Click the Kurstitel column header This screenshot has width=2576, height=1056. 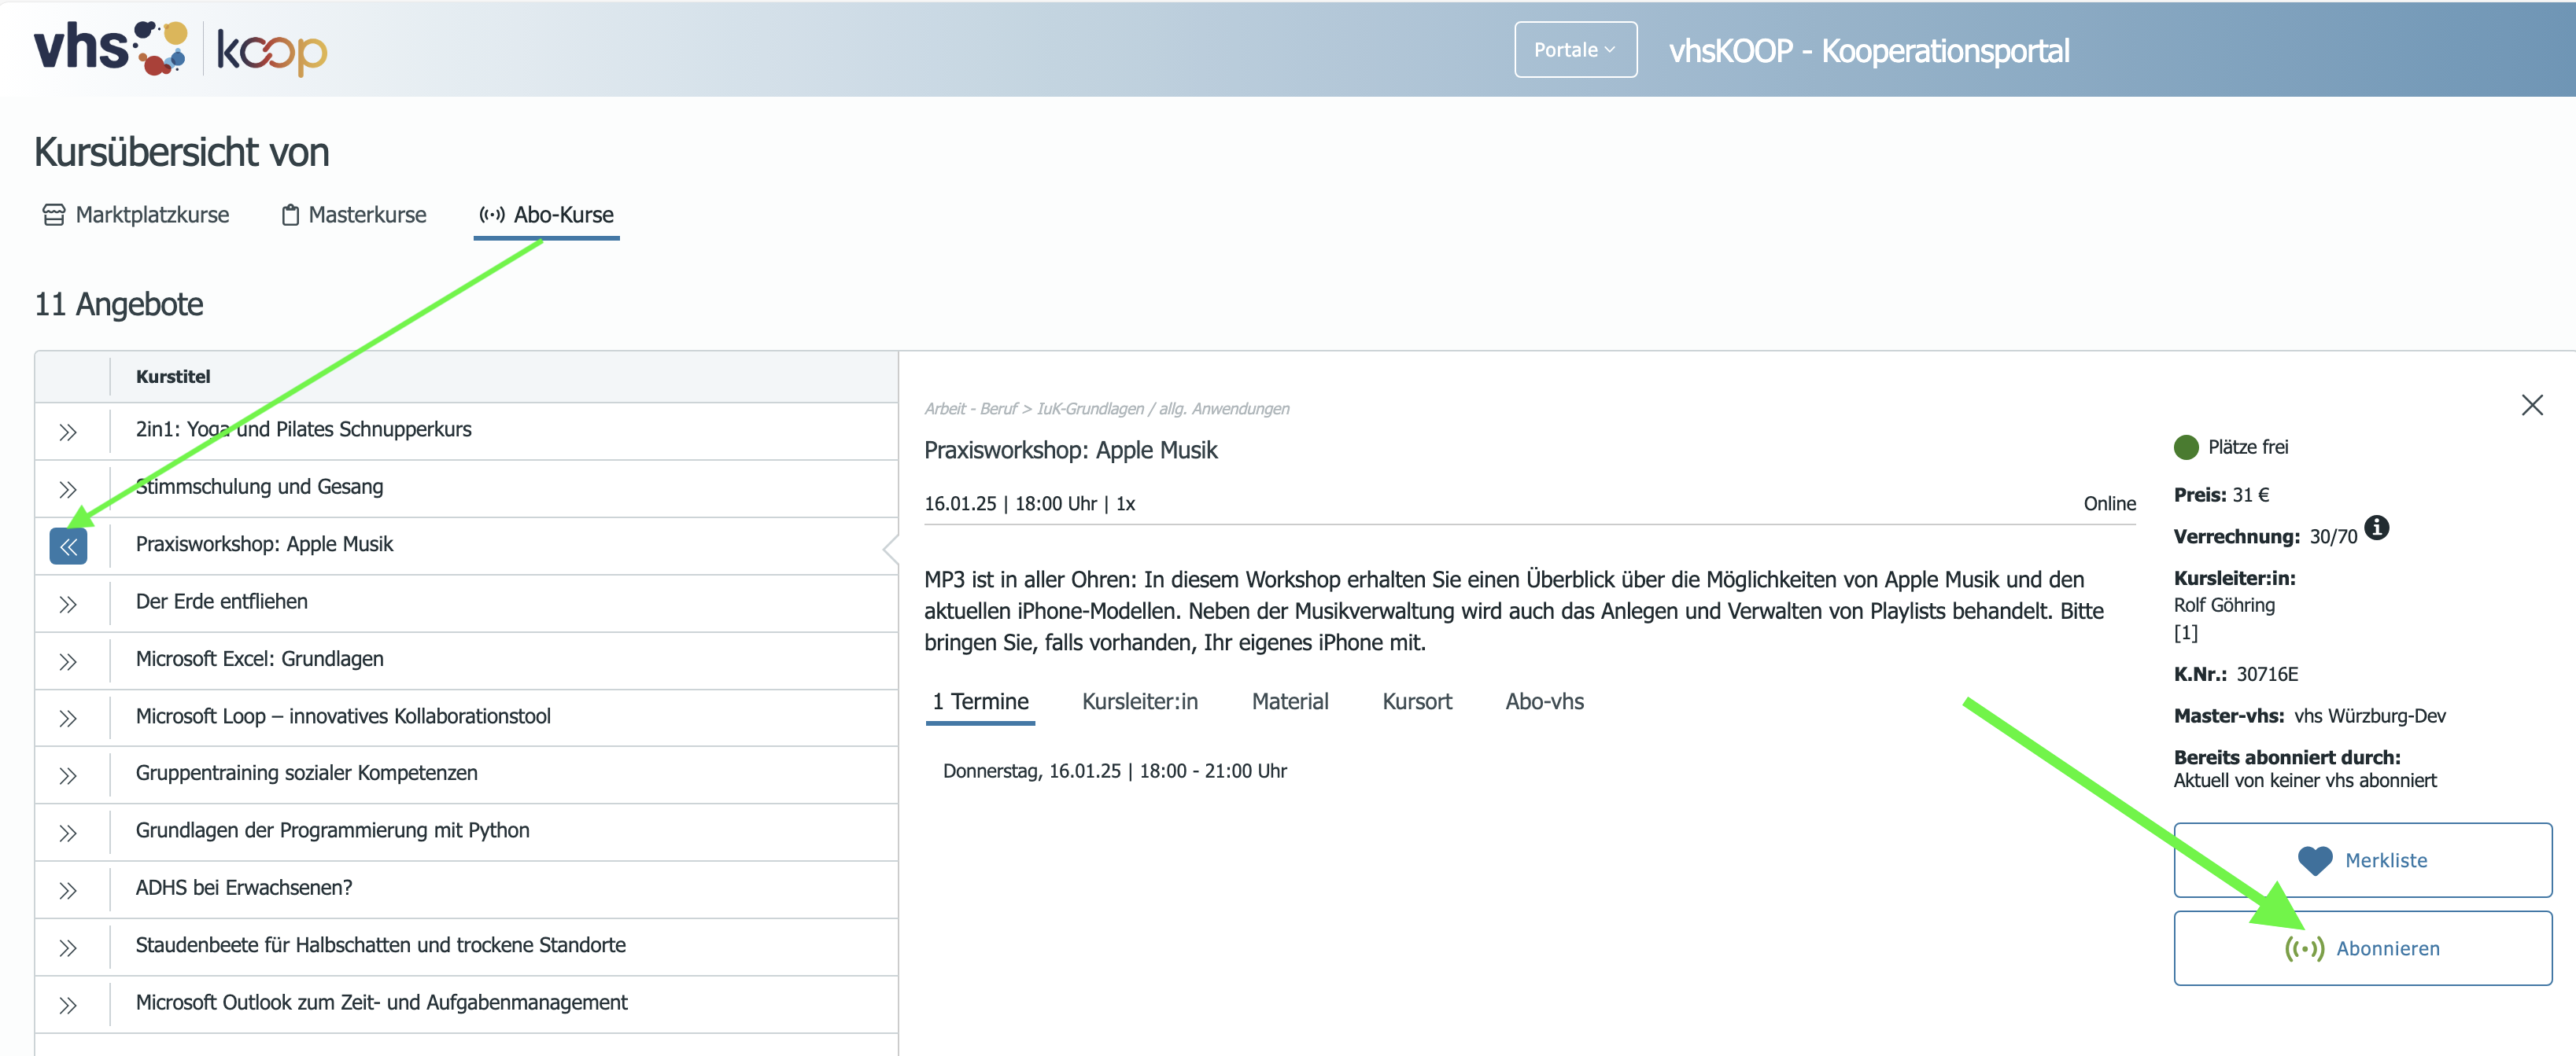[173, 377]
